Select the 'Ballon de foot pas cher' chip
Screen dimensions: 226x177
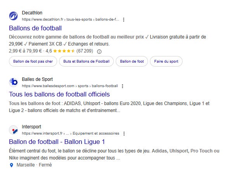pyautogui.click(x=33, y=61)
